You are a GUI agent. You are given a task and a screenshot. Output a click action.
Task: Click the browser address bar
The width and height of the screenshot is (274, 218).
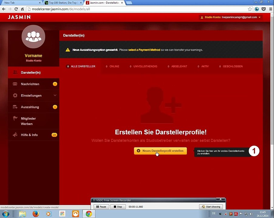pos(136,9)
